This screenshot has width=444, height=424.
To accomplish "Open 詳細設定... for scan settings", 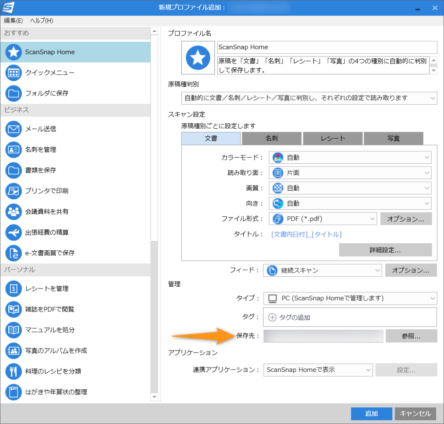I will [x=385, y=250].
